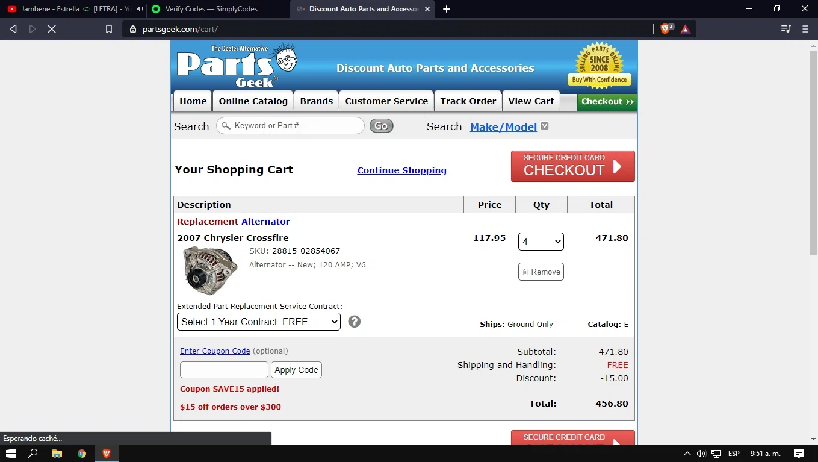Show hidden system tray icons
The width and height of the screenshot is (818, 462).
[687, 454]
